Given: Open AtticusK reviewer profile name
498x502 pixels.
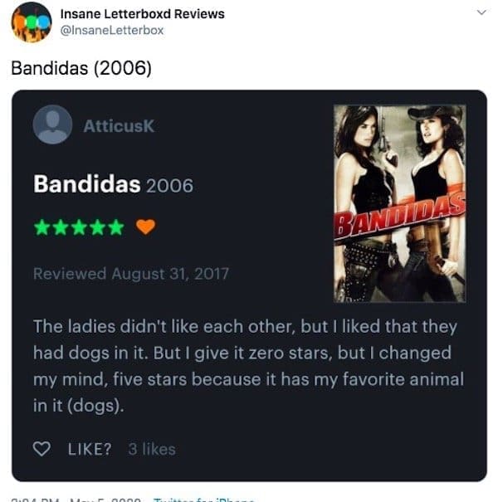Looking at the screenshot, I should coord(119,126).
